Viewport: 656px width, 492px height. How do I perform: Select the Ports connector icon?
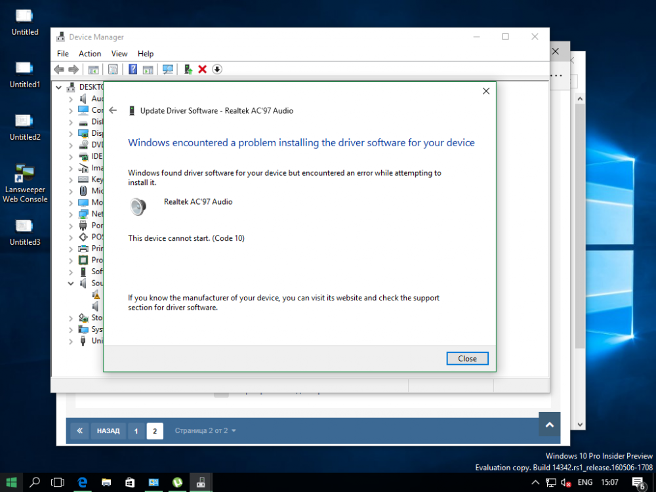(83, 226)
